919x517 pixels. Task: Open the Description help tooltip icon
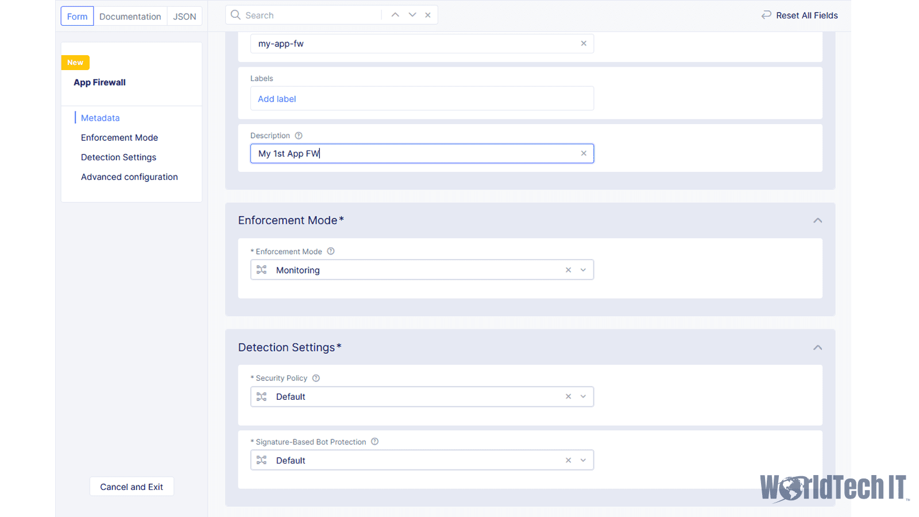coord(298,136)
